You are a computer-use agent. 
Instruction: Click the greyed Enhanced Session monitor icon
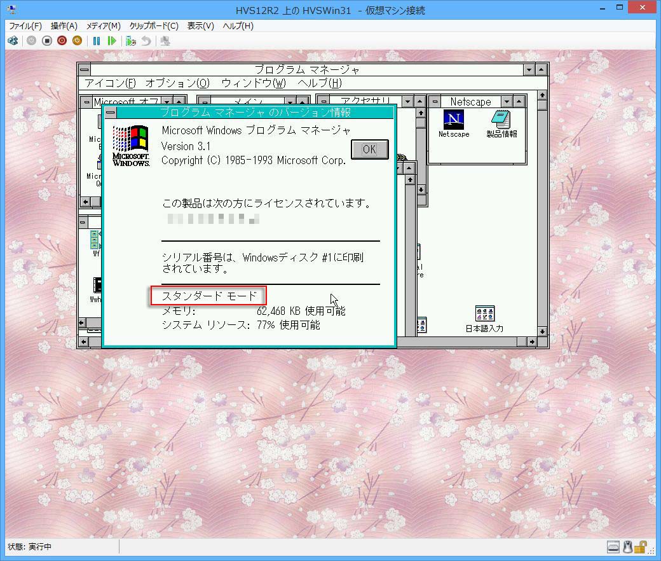[165, 41]
